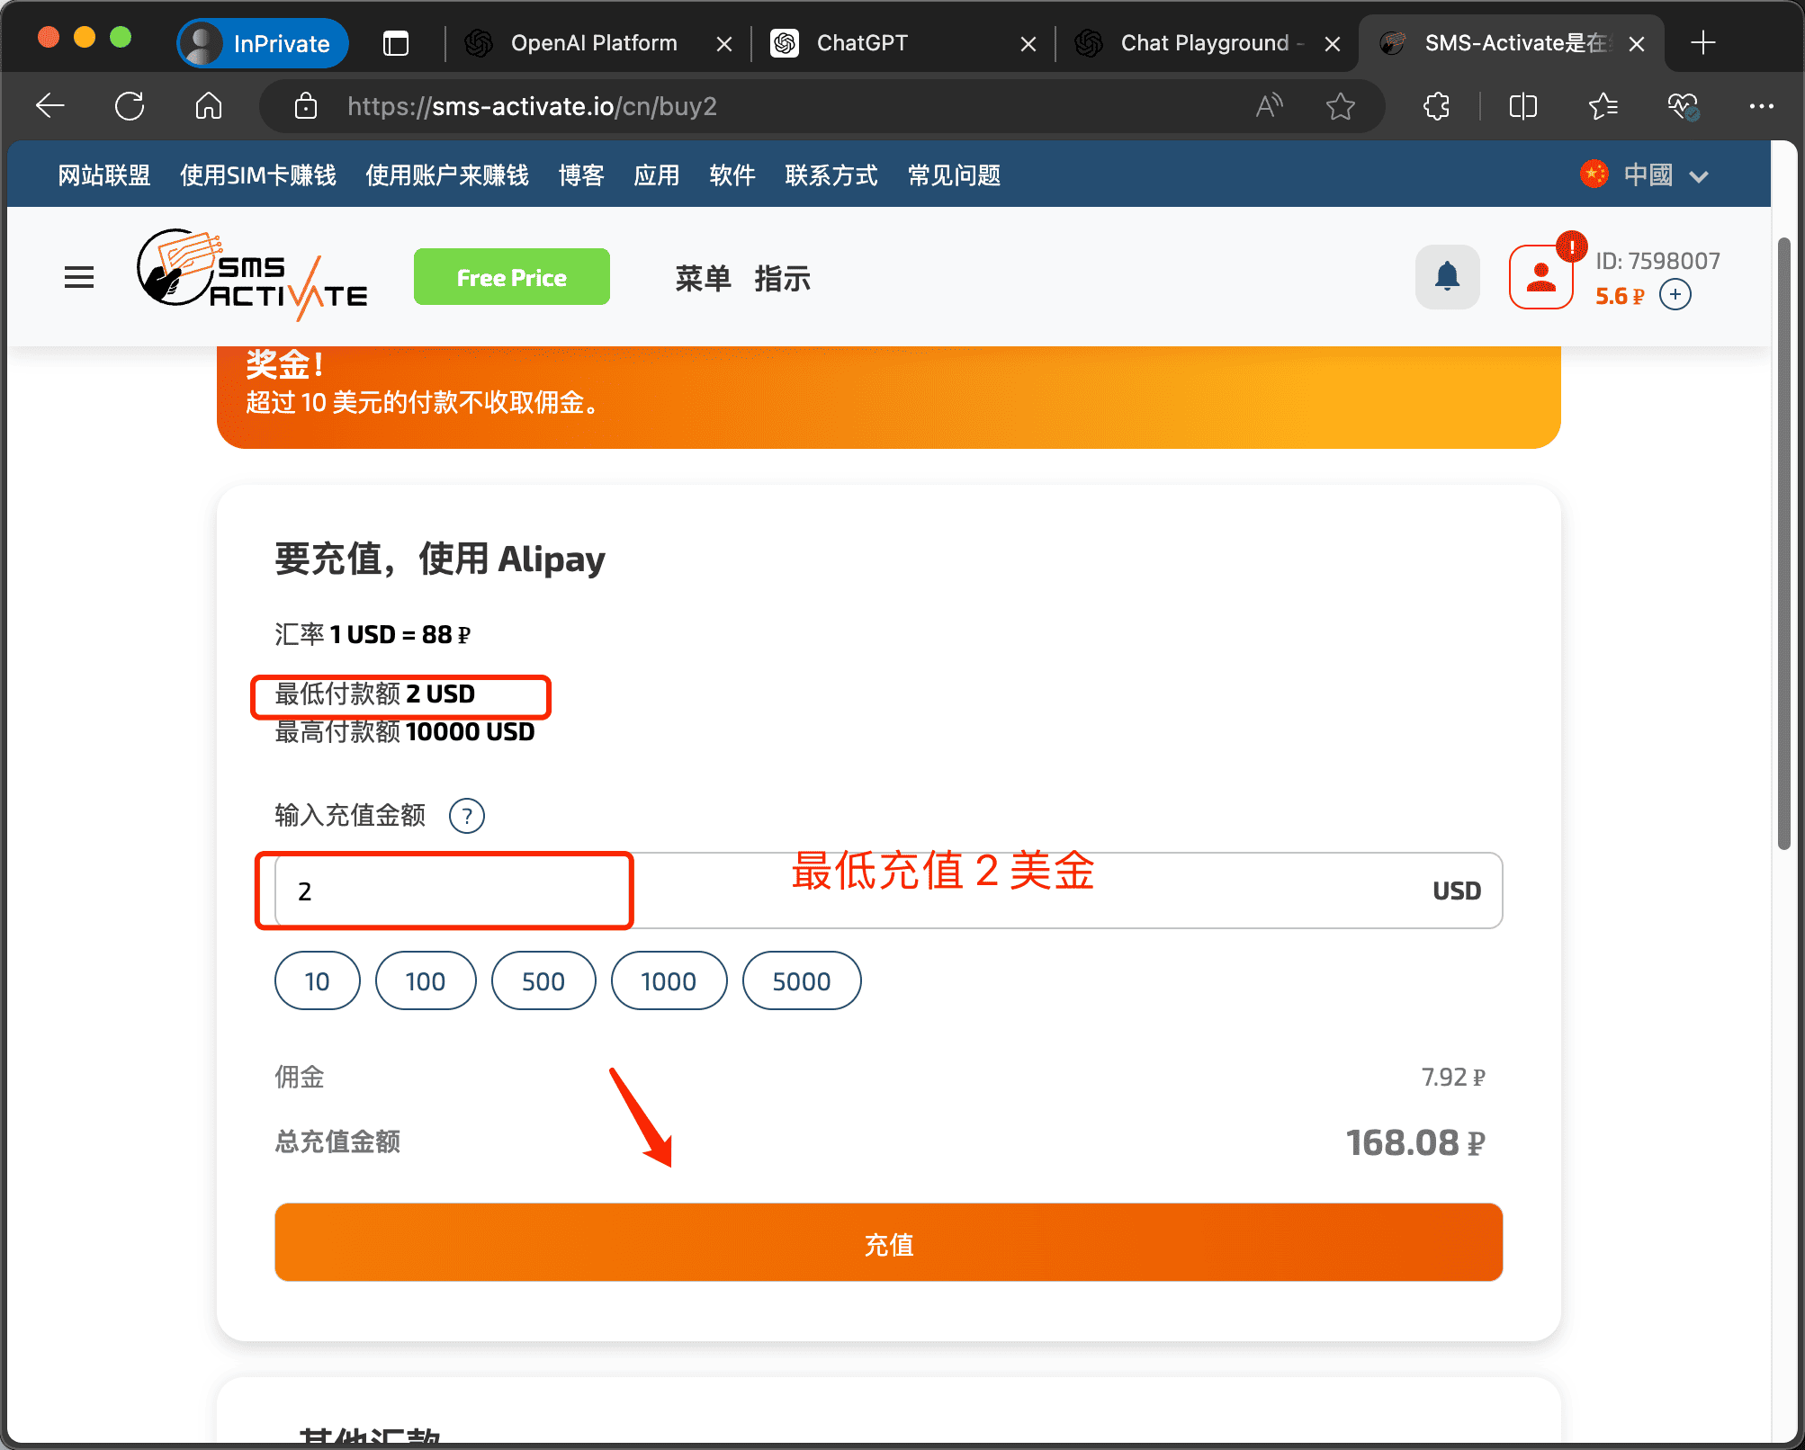Click the help question mark icon

click(466, 816)
